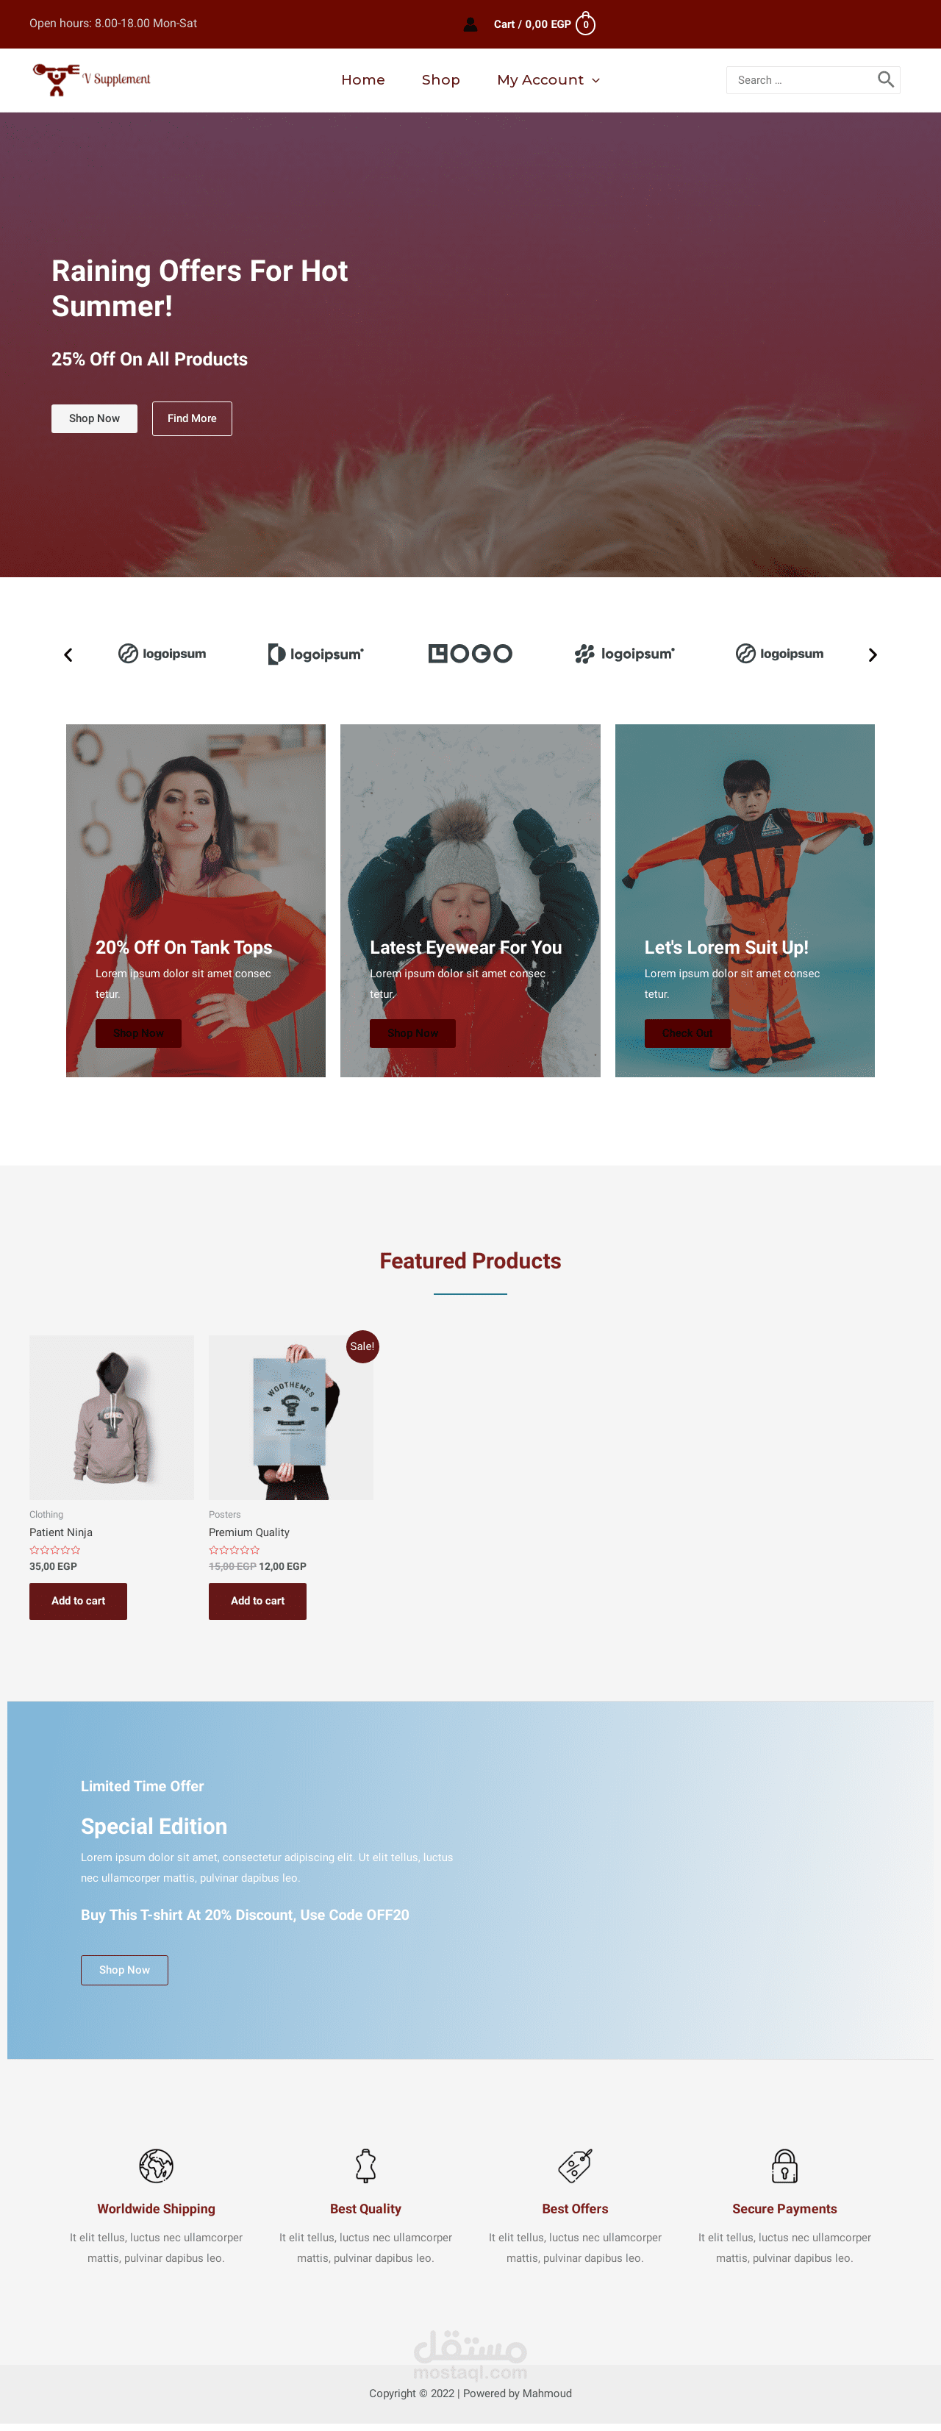The height and width of the screenshot is (2431, 941).
Task: Click the Cart / 0,00 EGP link
Action: click(532, 24)
